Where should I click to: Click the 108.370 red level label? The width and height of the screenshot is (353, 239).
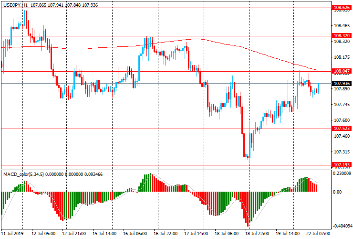(342, 36)
